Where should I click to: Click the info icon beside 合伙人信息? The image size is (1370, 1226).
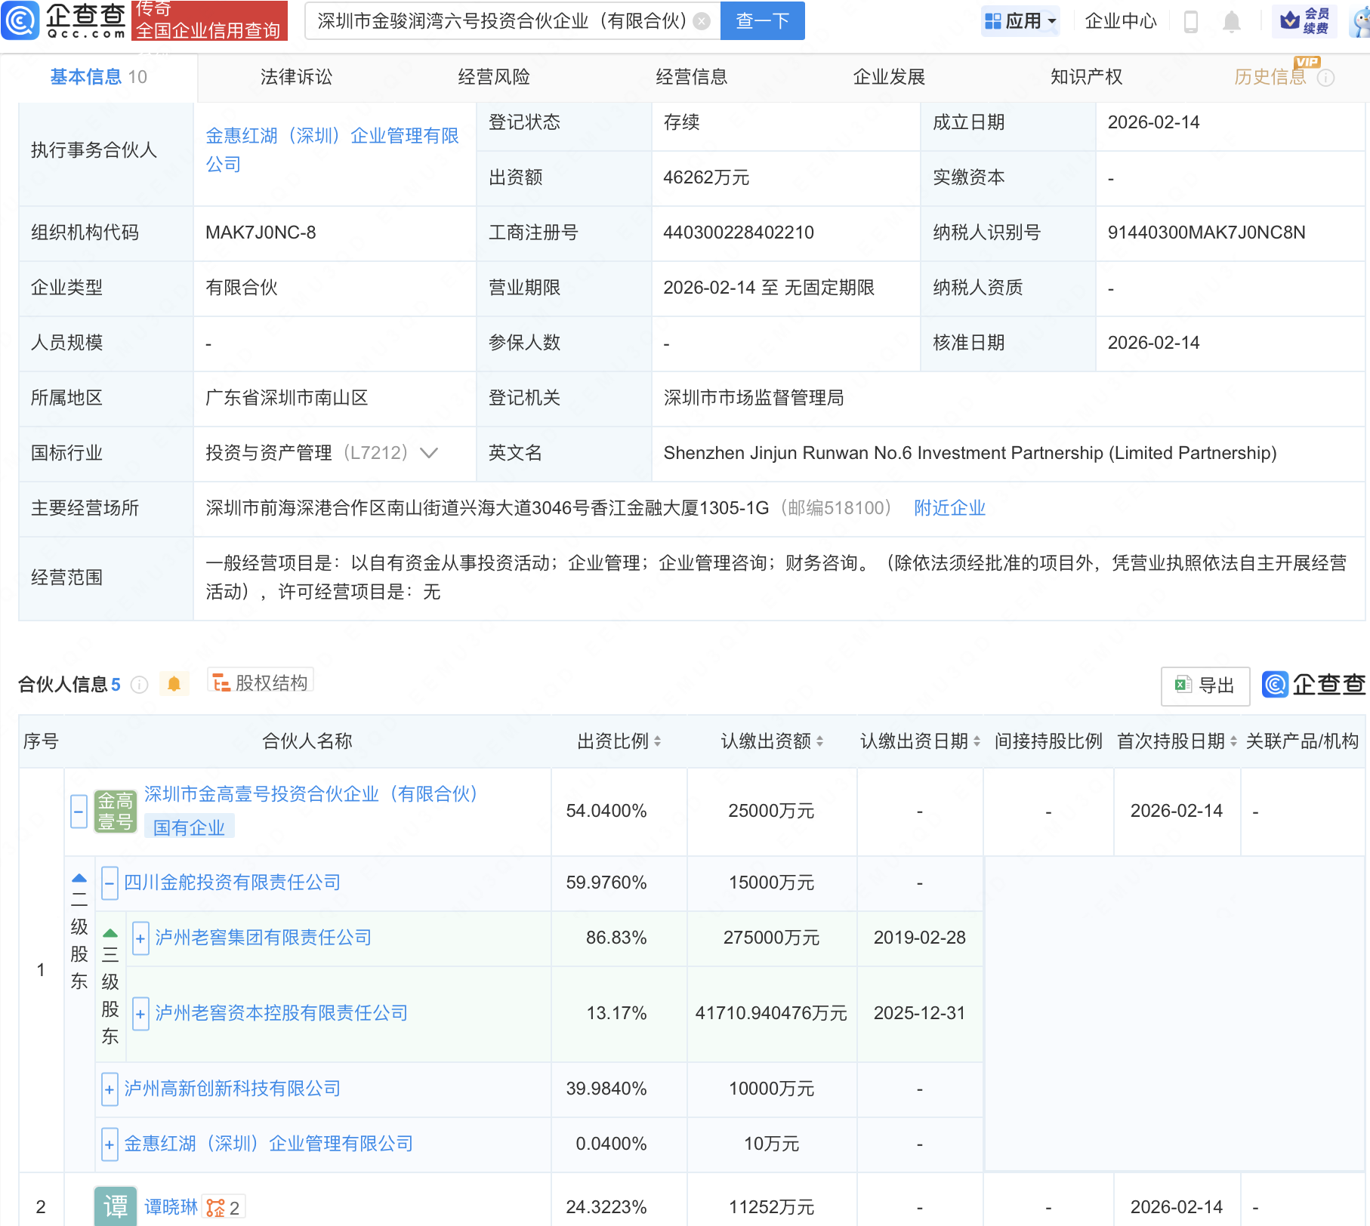tap(139, 685)
